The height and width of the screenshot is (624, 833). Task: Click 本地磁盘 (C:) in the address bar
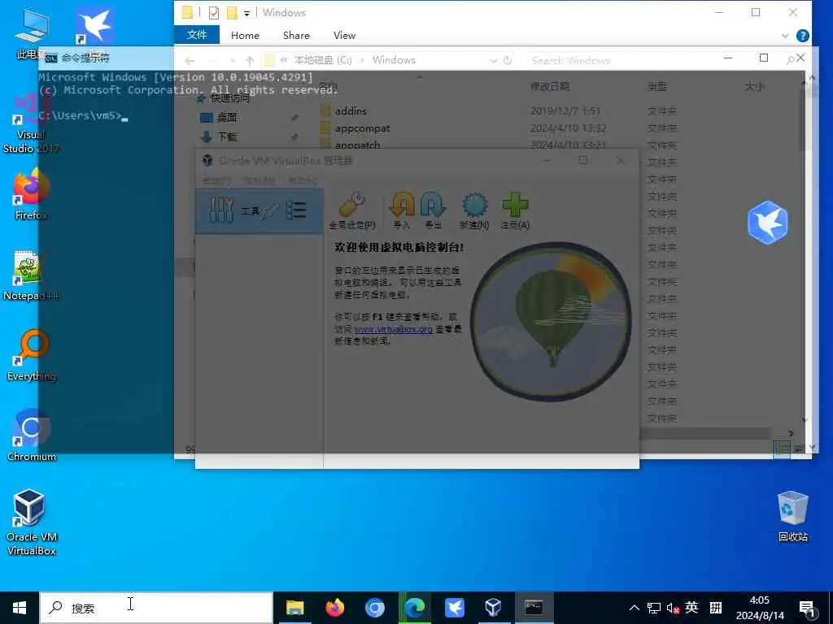323,60
